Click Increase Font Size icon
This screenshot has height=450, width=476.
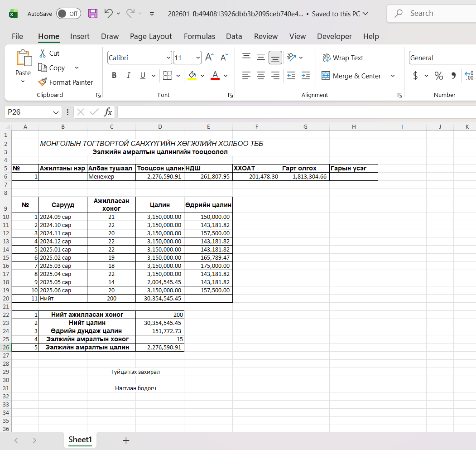point(209,58)
